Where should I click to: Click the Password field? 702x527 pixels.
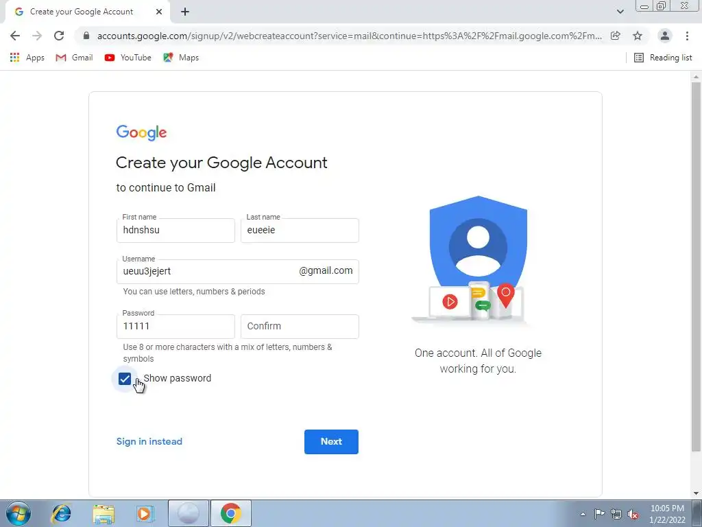(x=175, y=326)
